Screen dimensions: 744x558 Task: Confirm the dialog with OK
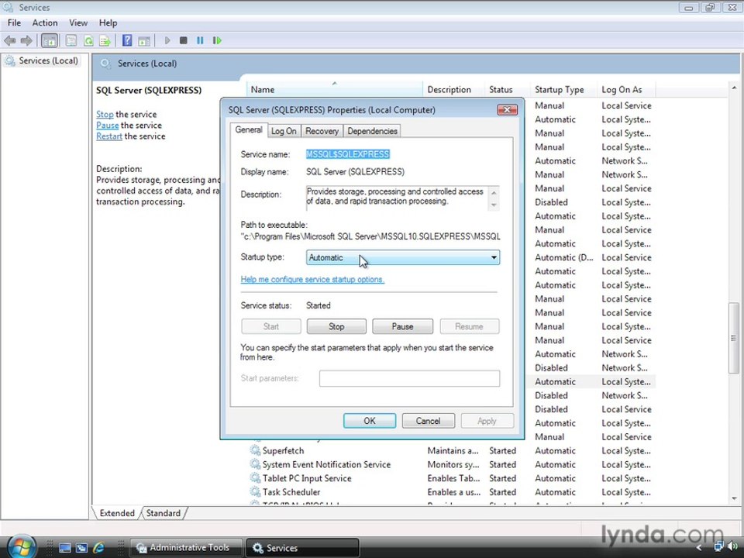[x=370, y=421]
